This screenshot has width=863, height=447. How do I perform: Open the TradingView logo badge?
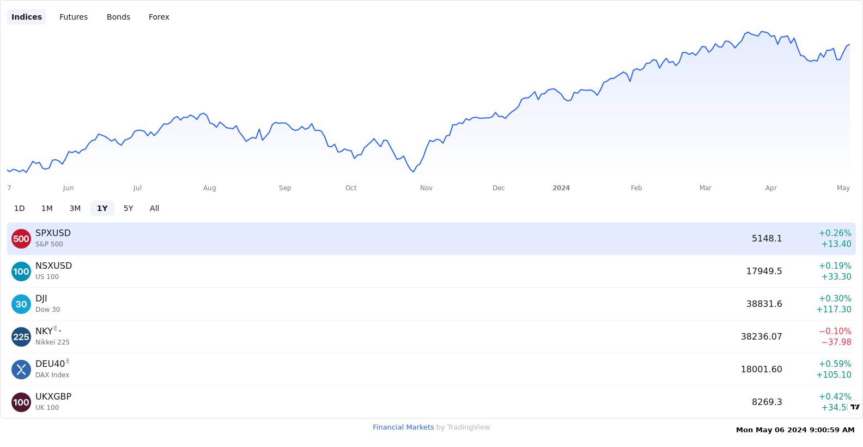pyautogui.click(x=855, y=407)
